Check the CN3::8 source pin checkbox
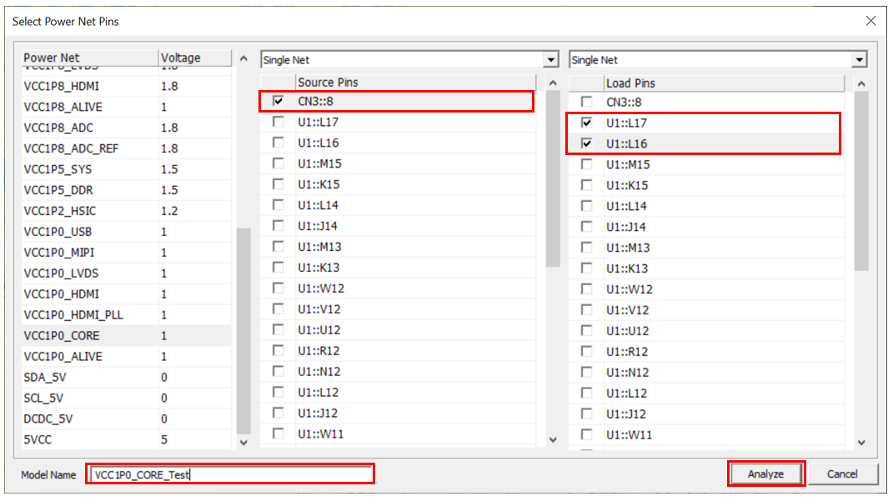The width and height of the screenshot is (893, 501). pos(278,102)
